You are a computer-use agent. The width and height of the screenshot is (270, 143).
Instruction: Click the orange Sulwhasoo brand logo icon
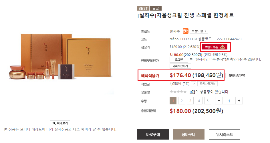tap(185, 31)
